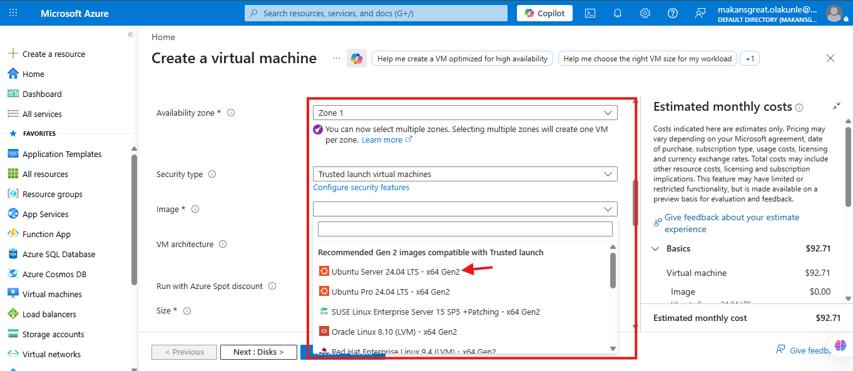The image size is (853, 371).
Task: Click the info icon next to Image
Action: (x=195, y=209)
